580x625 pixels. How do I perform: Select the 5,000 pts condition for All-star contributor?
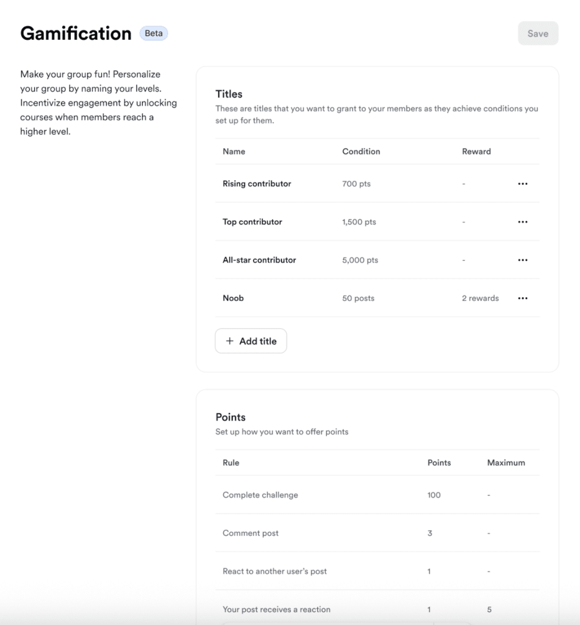pyautogui.click(x=361, y=259)
